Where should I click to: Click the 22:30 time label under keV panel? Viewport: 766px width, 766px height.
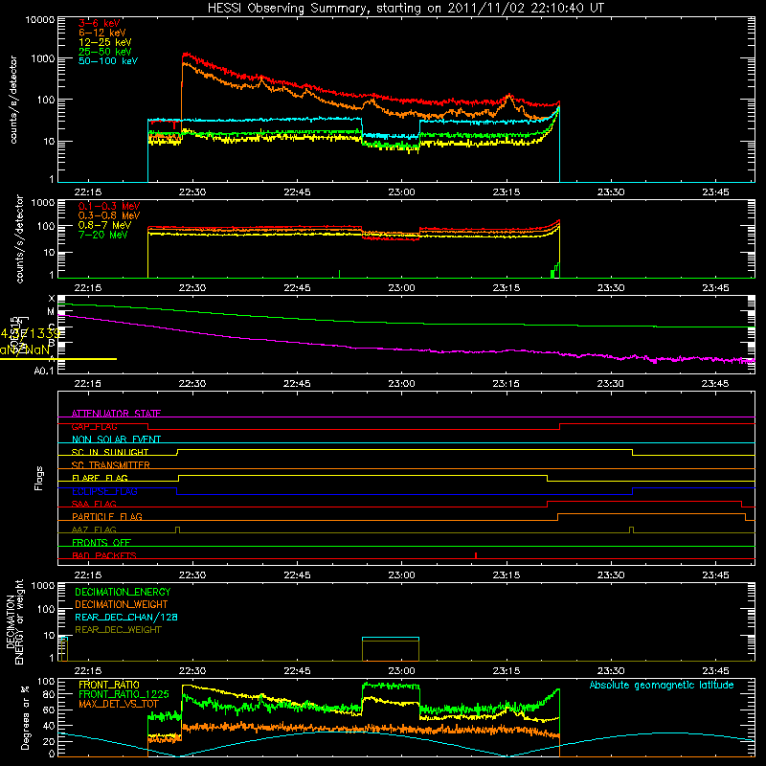click(x=192, y=192)
